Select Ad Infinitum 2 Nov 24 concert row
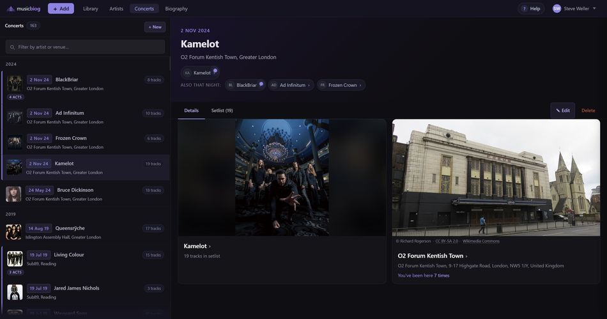The image size is (607, 319). click(x=86, y=117)
